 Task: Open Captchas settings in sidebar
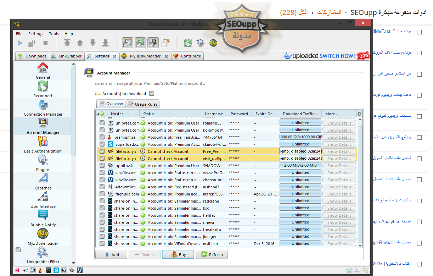43,182
